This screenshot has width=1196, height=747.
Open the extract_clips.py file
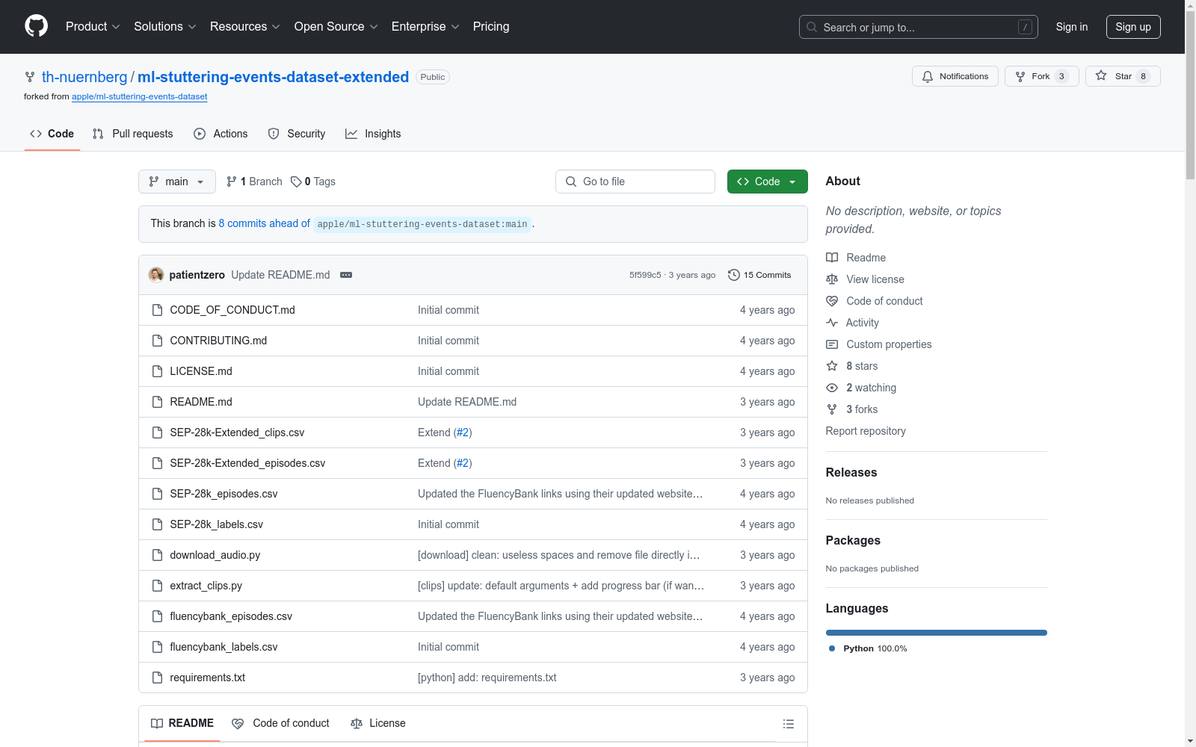pos(206,586)
